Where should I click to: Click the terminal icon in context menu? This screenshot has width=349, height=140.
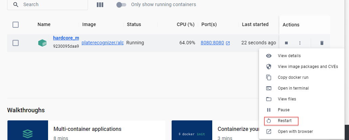point(269,88)
